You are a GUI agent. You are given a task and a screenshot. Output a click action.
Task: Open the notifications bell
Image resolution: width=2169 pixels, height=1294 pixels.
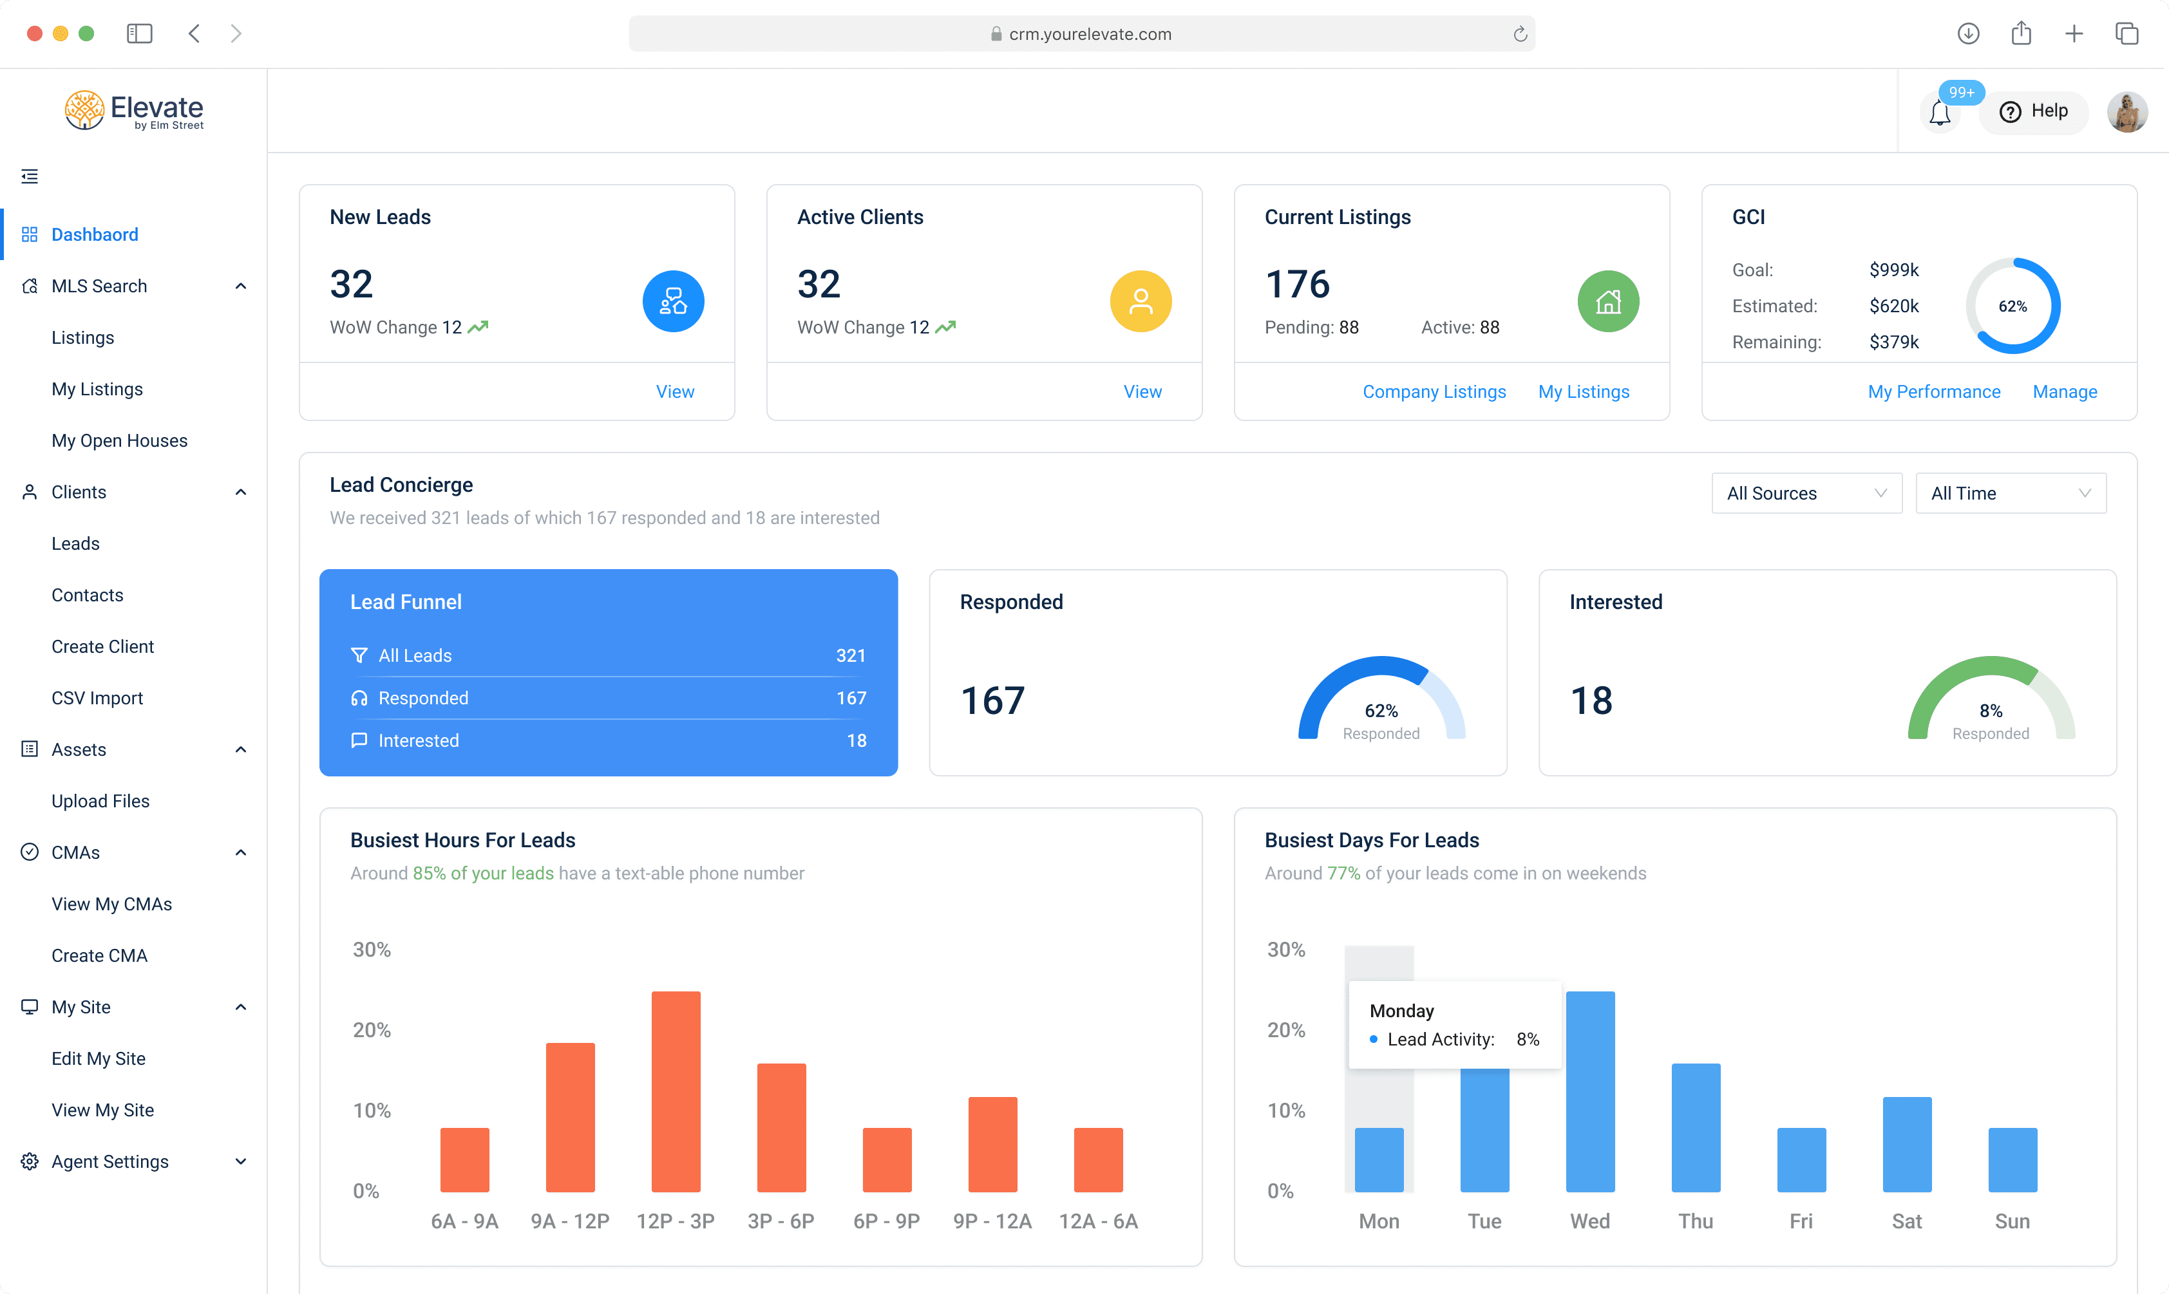pyautogui.click(x=1940, y=113)
